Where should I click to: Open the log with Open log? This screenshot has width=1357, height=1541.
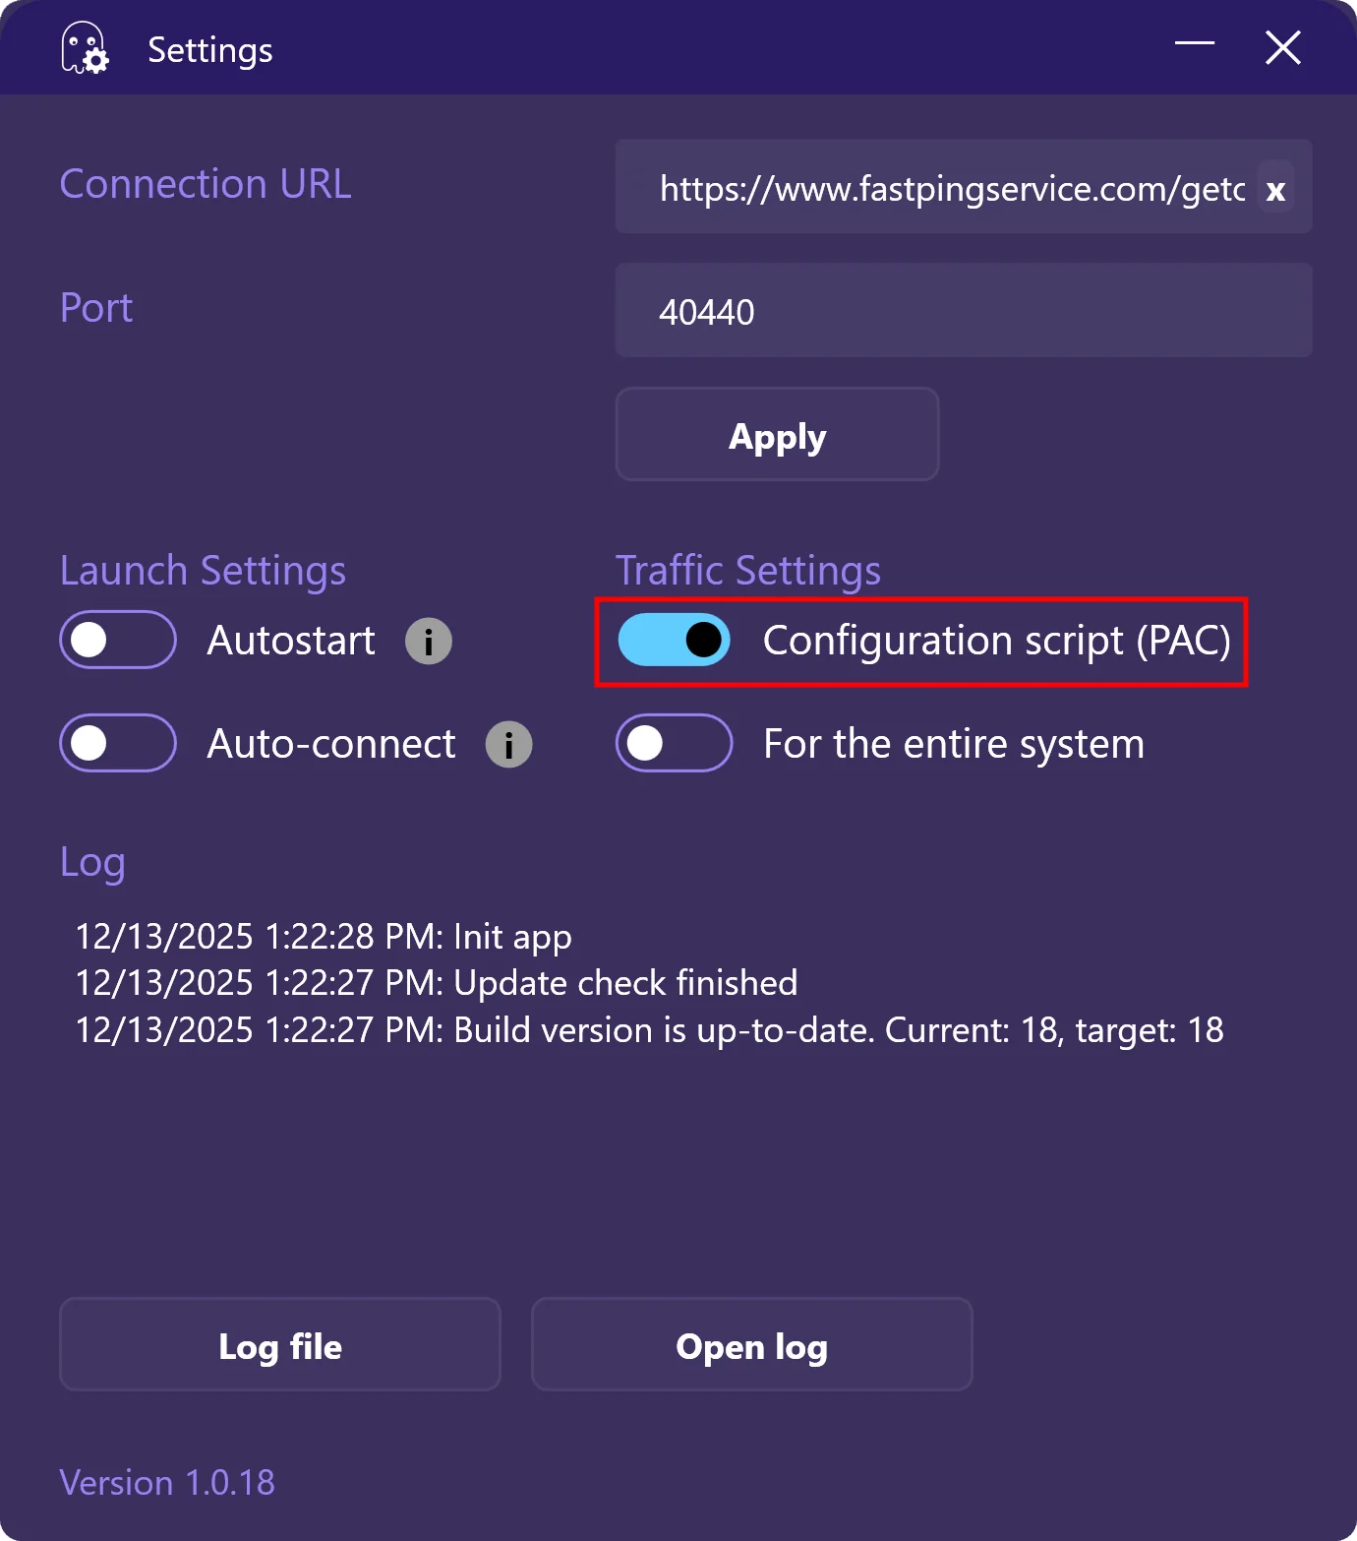[751, 1344]
